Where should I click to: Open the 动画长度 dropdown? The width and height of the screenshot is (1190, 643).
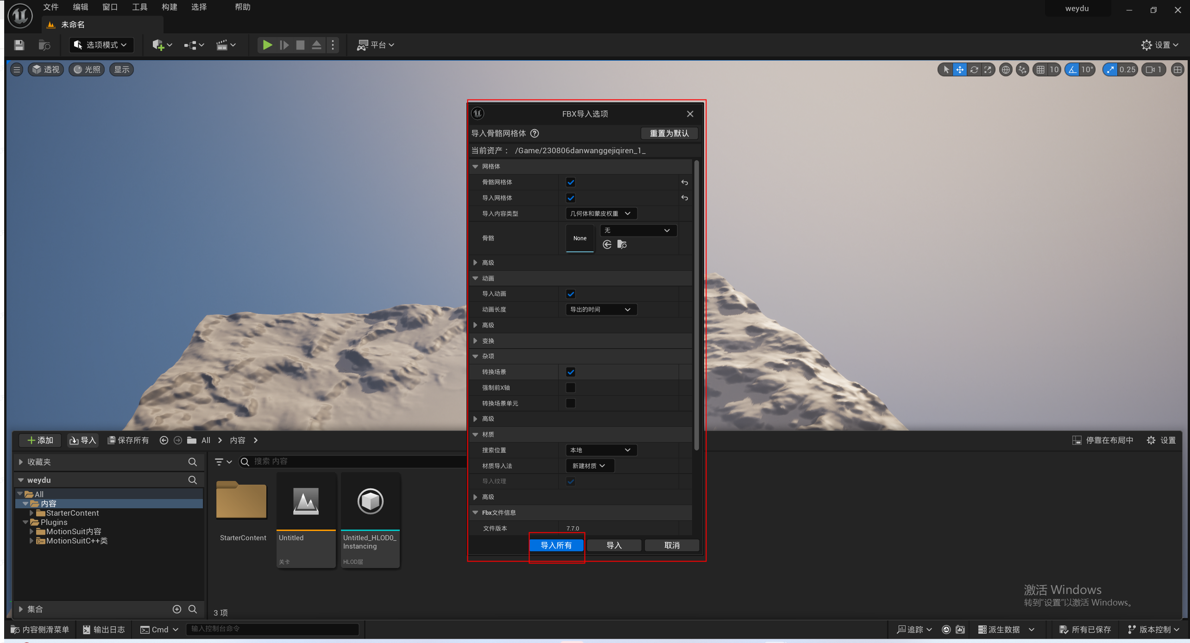pyautogui.click(x=601, y=309)
